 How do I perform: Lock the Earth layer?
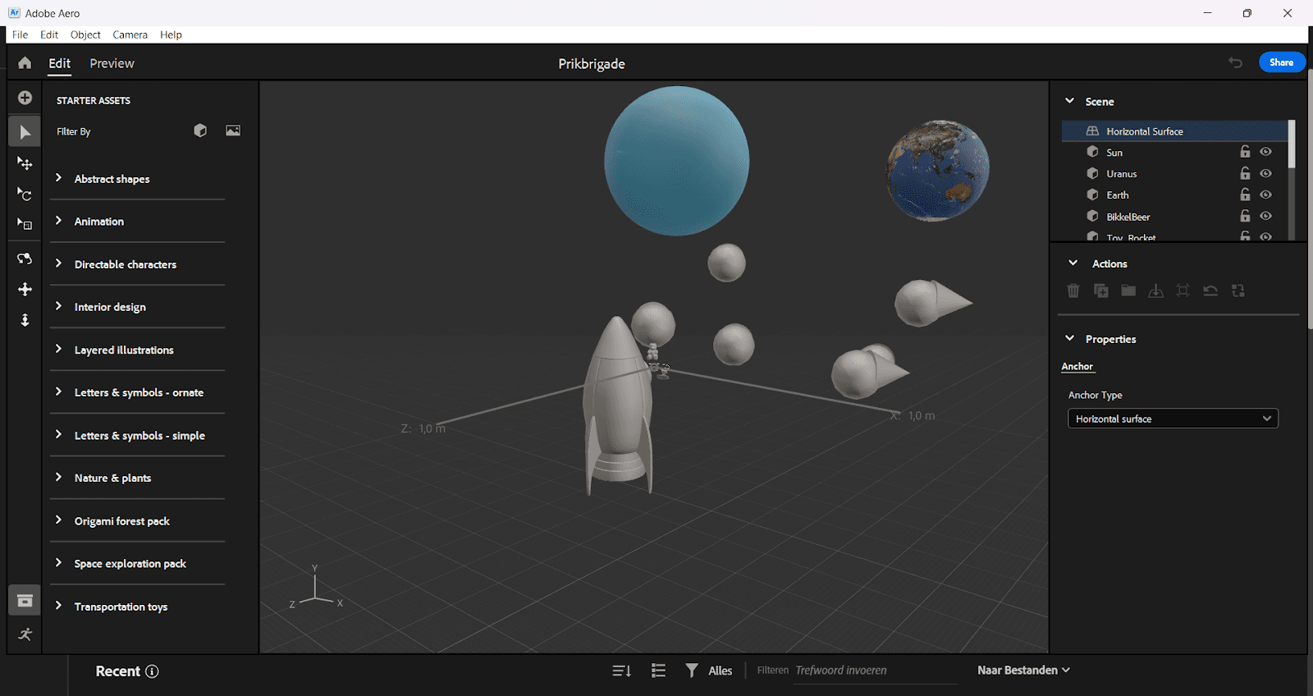1245,195
